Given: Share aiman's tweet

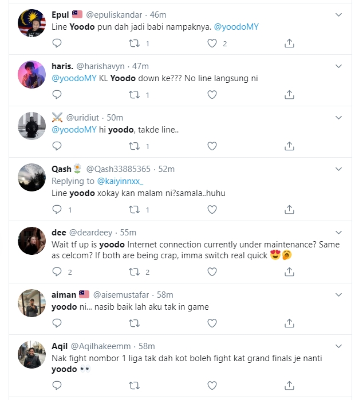Looking at the screenshot, I should point(290,323).
